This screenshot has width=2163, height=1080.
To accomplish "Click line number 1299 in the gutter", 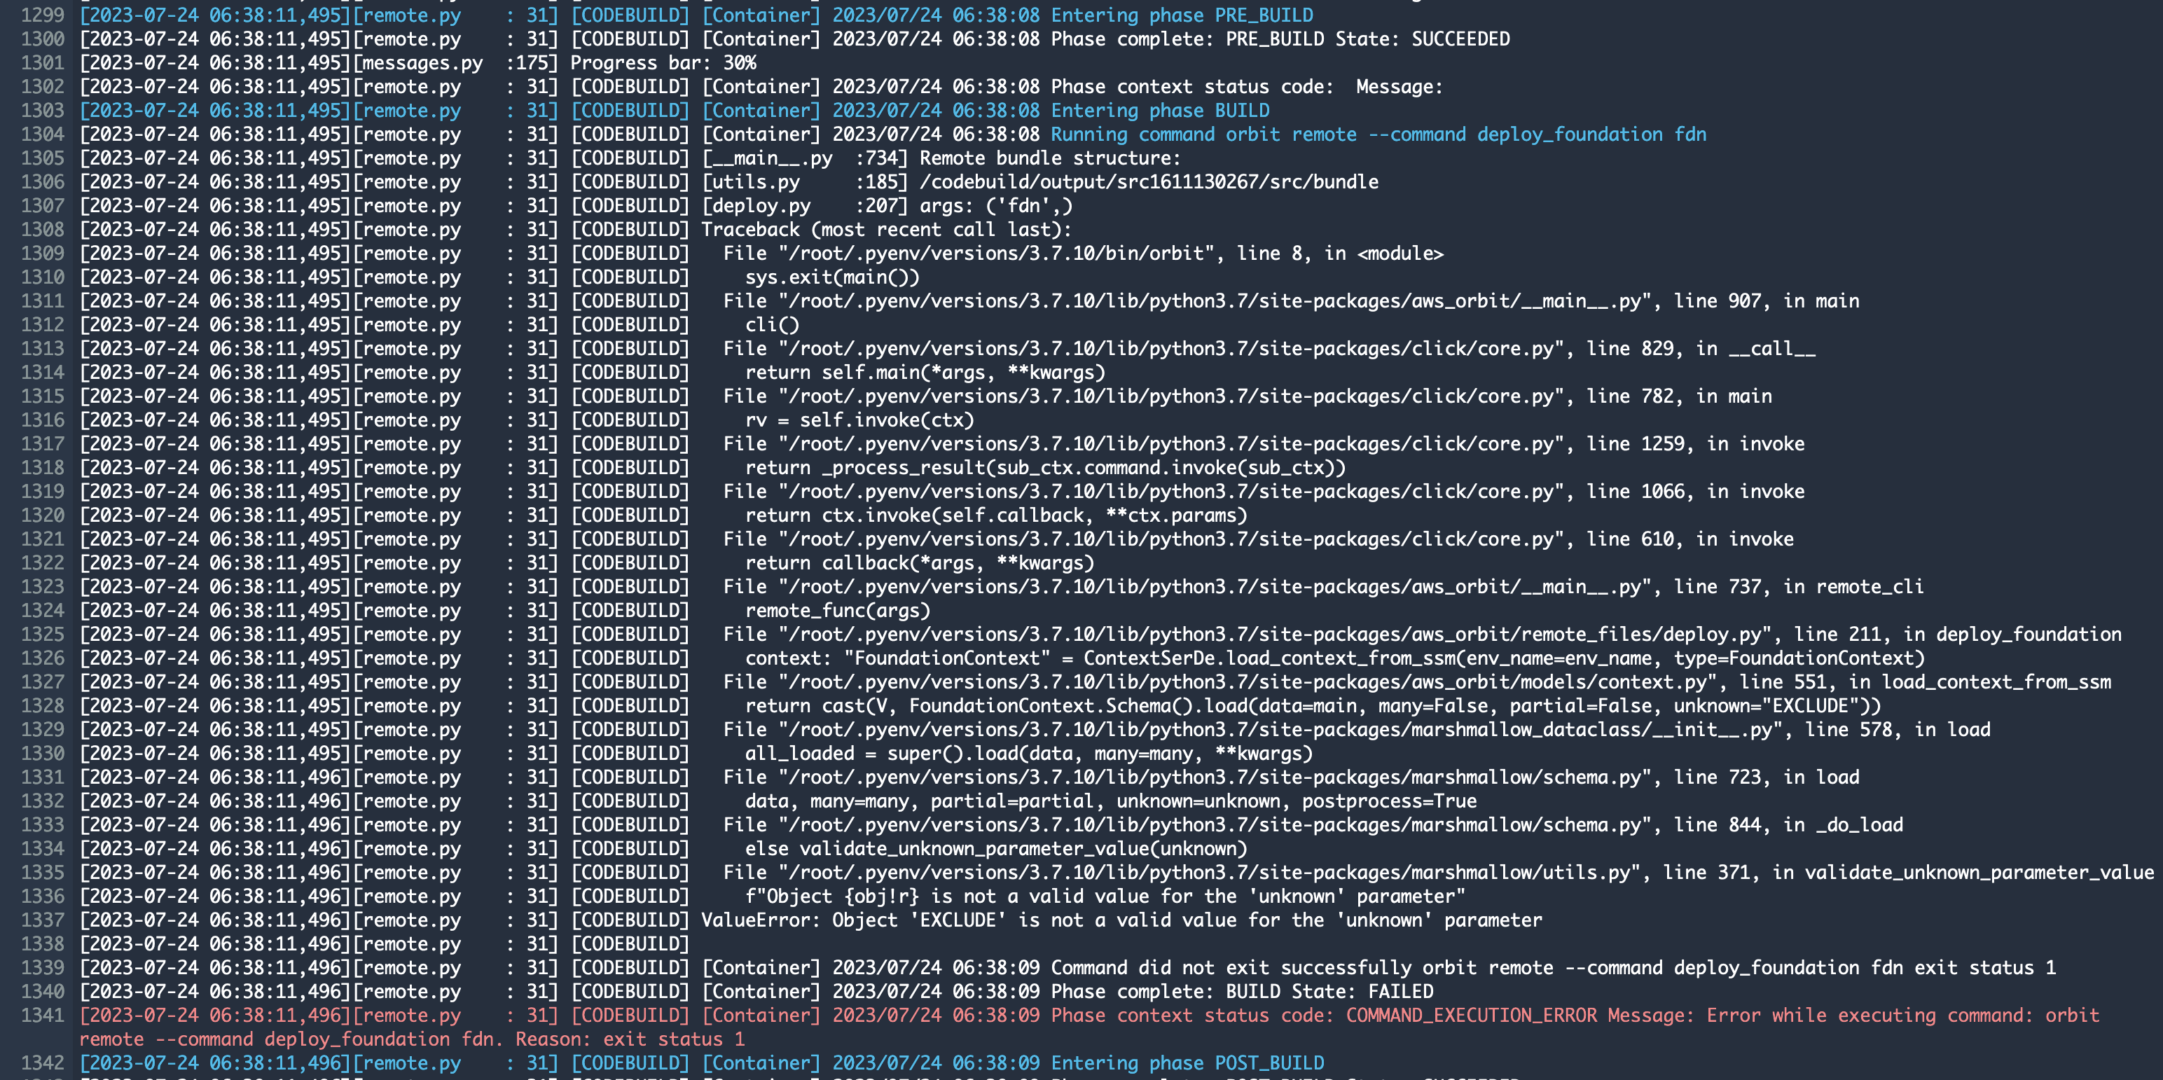I will (45, 14).
